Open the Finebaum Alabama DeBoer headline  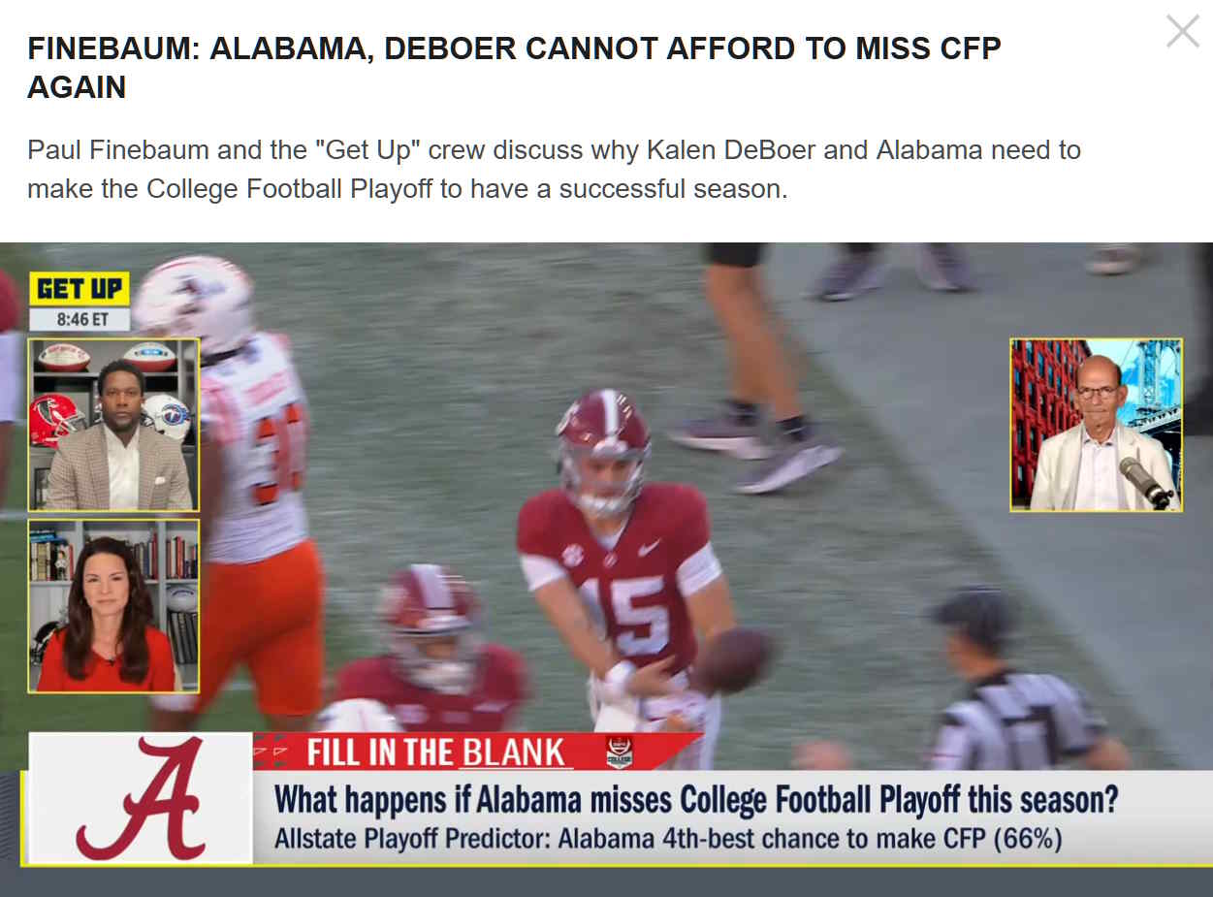[x=514, y=67]
